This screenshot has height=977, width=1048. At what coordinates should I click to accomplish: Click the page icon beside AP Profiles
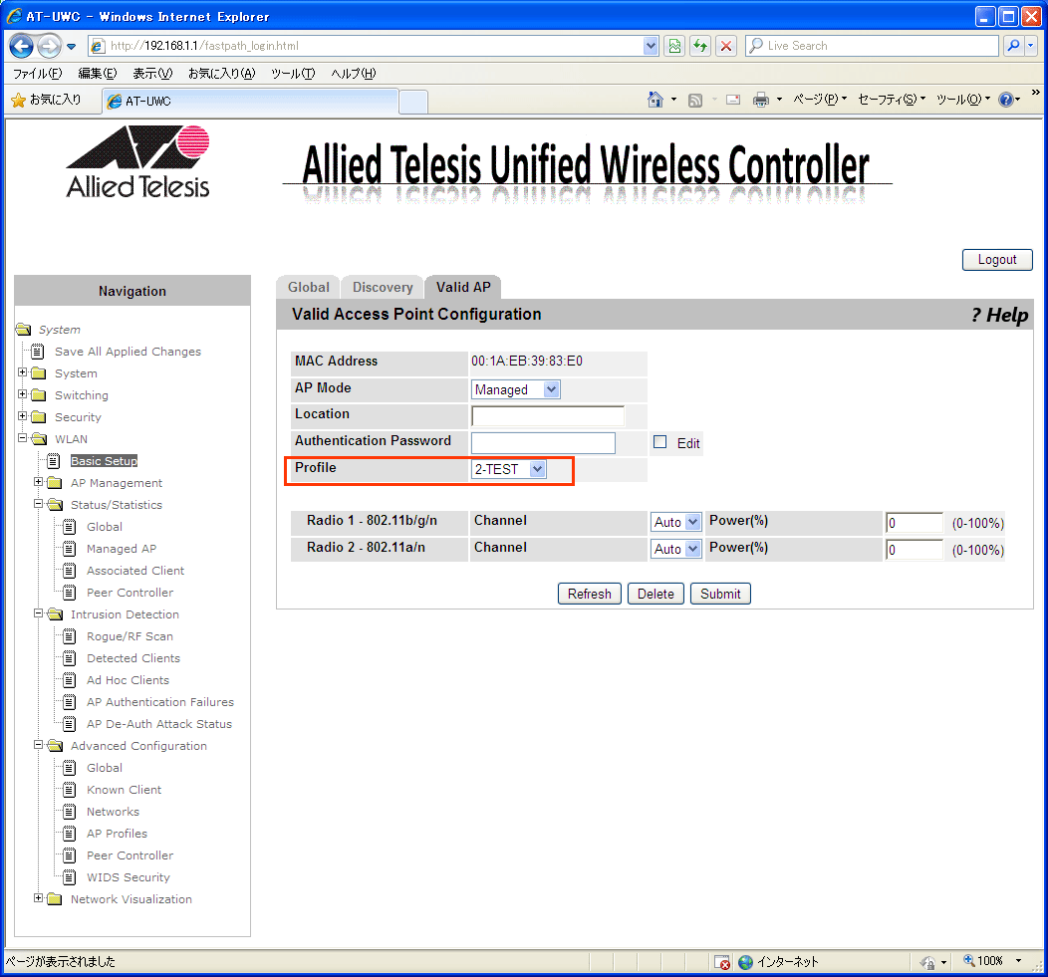[x=70, y=834]
